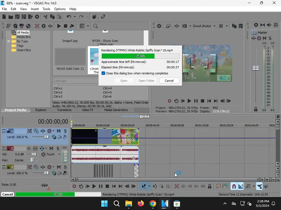The height and width of the screenshot is (210, 281).
Task: Open Google Chrome from the taskbar
Action: point(153,203)
